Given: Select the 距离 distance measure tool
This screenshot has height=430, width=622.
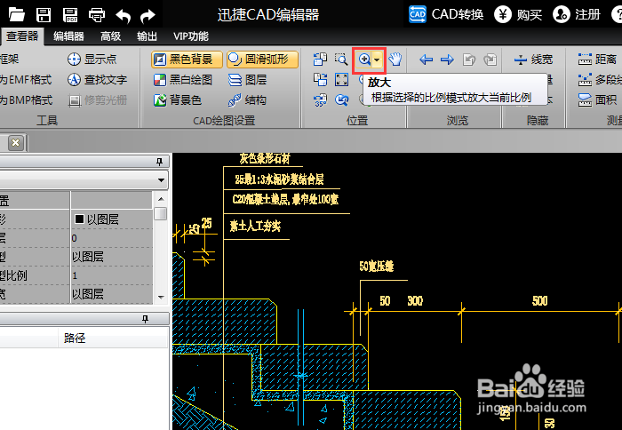Looking at the screenshot, I should pyautogui.click(x=597, y=60).
